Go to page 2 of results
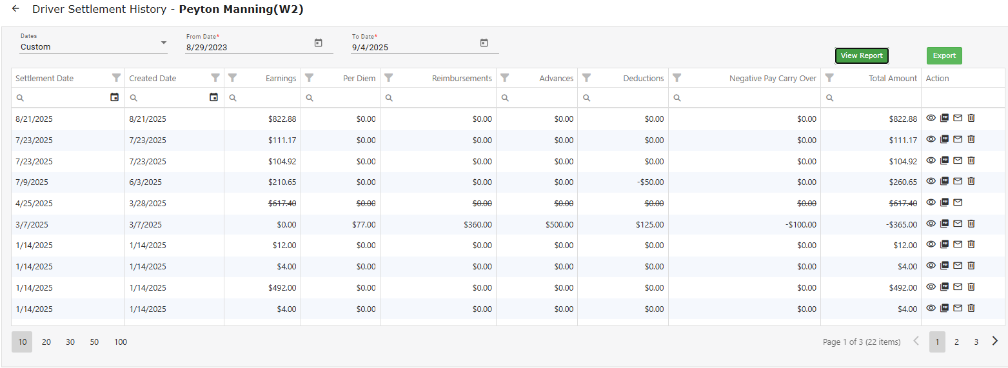This screenshot has width=1008, height=368. [x=956, y=342]
